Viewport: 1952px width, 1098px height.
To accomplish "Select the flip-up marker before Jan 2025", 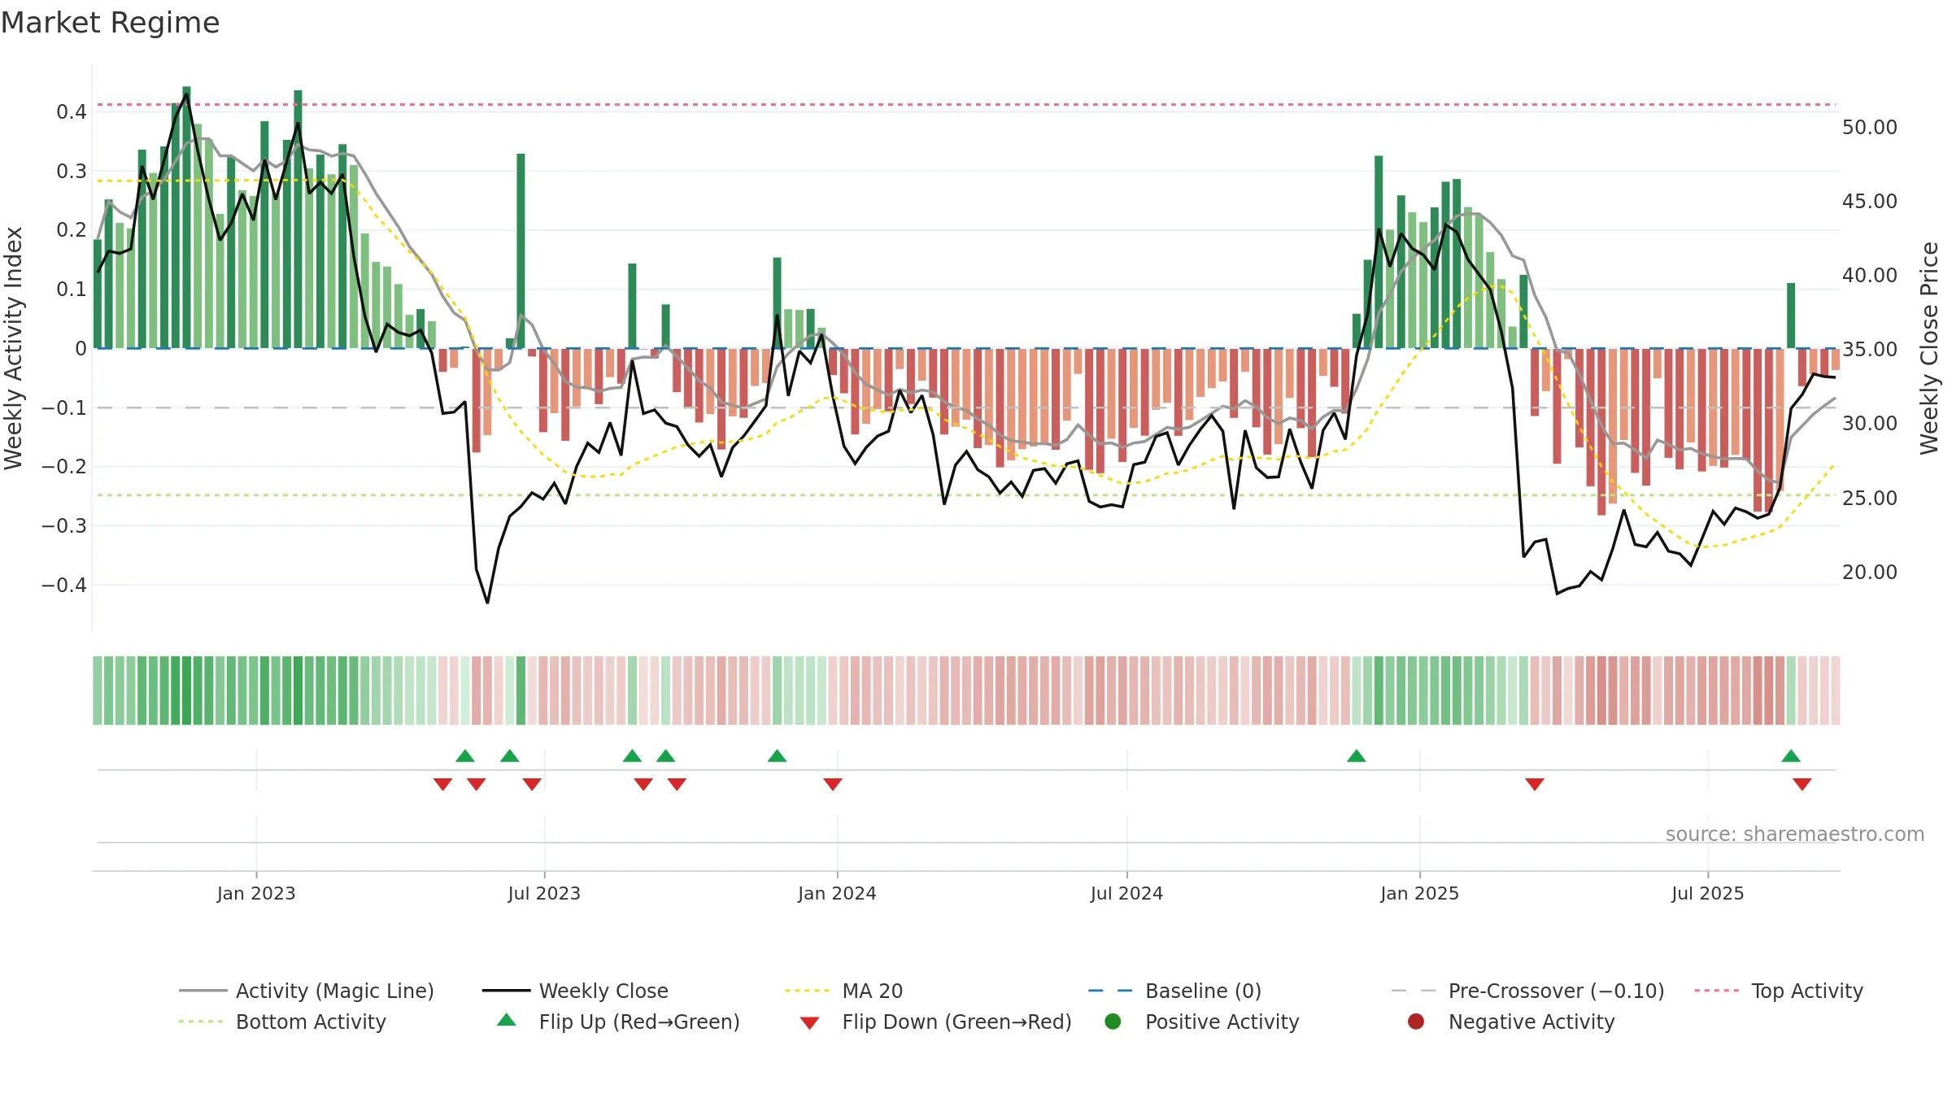I will point(1357,756).
